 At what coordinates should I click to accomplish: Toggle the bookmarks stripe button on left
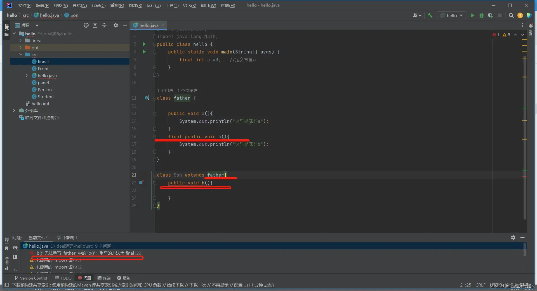pyautogui.click(x=7, y=244)
